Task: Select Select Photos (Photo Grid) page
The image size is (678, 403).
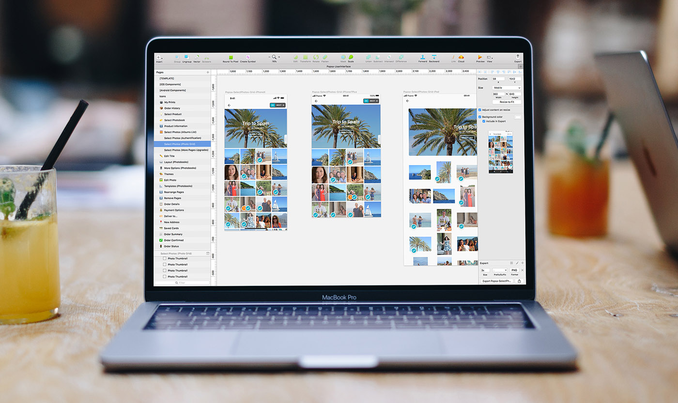Action: click(183, 144)
